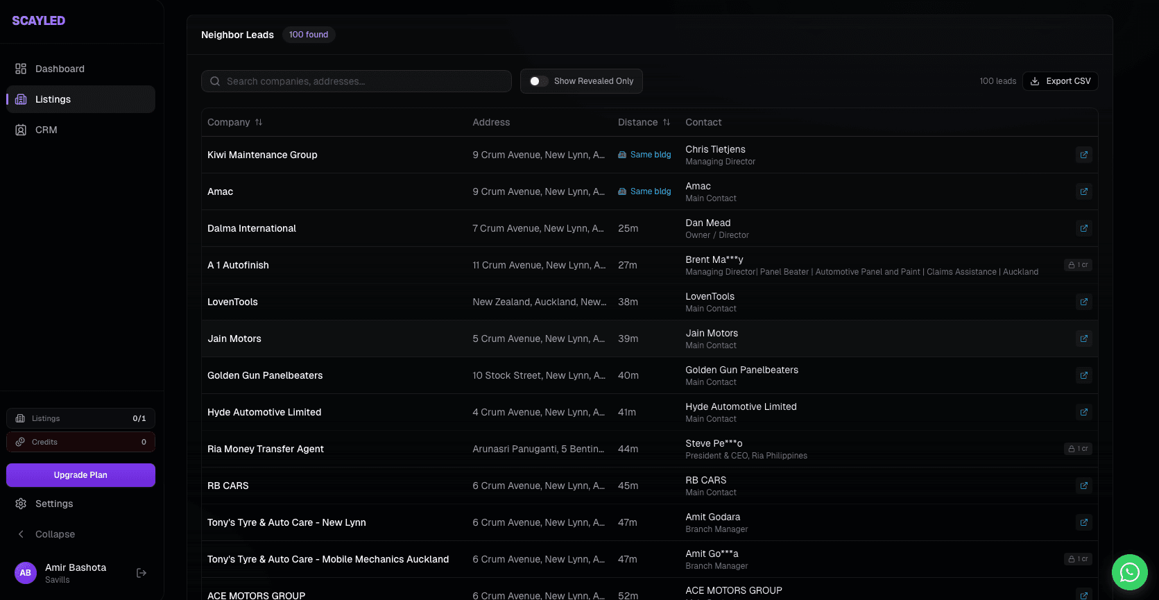The image size is (1159, 600).
Task: Open external link for Jain Motors row
Action: tap(1083, 338)
